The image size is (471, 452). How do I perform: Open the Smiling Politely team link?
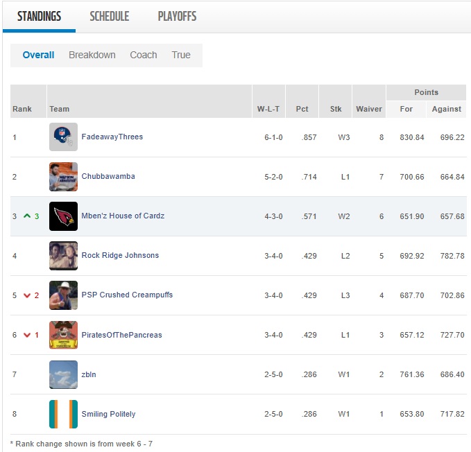(108, 414)
